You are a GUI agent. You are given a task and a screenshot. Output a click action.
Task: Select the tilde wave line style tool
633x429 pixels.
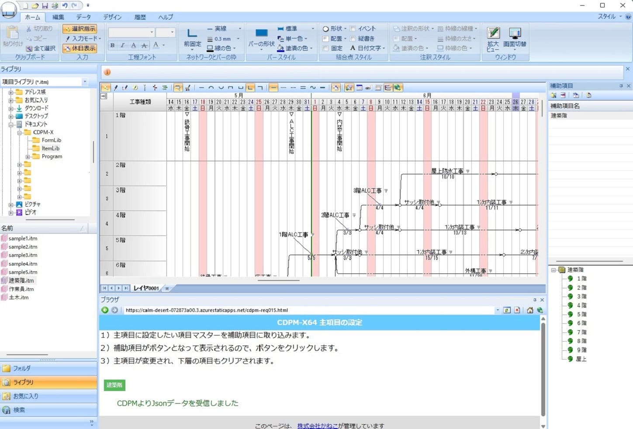[x=313, y=88]
